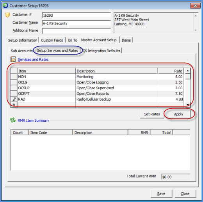The height and width of the screenshot is (202, 203).
Task: Switch to CS Integration Defaults tab
Action: 101,51
